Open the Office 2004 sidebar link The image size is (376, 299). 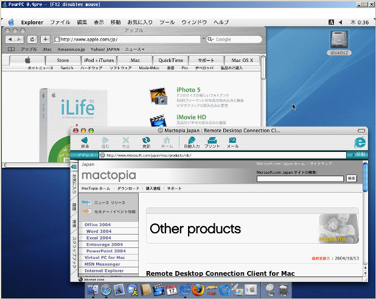97,224
